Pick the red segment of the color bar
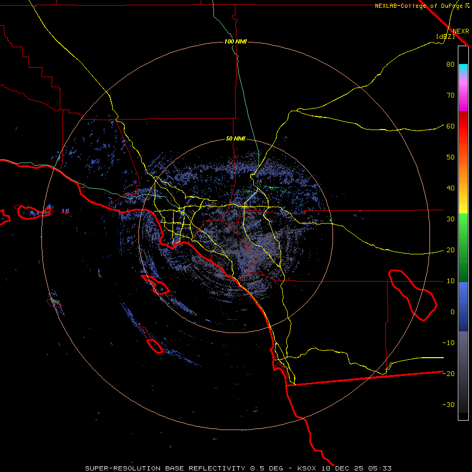 point(463,126)
